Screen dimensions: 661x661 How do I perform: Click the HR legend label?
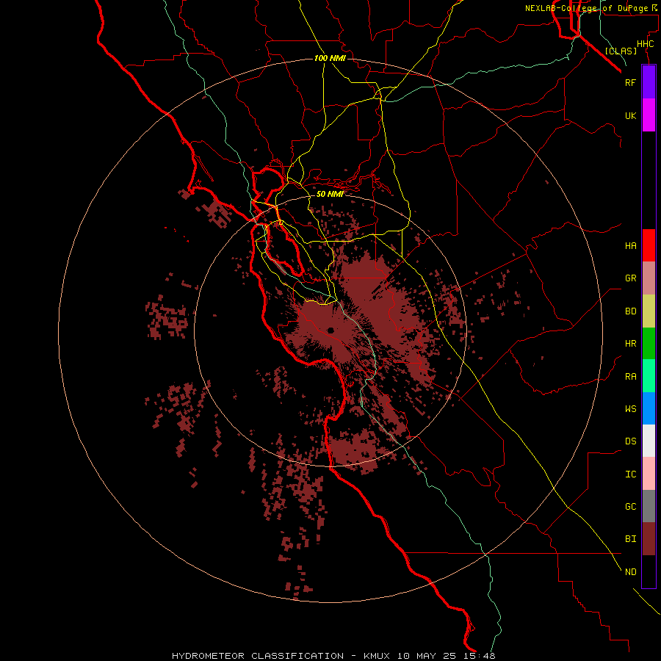coord(630,344)
